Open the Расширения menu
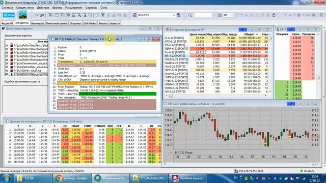Image resolution: width=326 pixels, height=183 pixels. (x=73, y=8)
